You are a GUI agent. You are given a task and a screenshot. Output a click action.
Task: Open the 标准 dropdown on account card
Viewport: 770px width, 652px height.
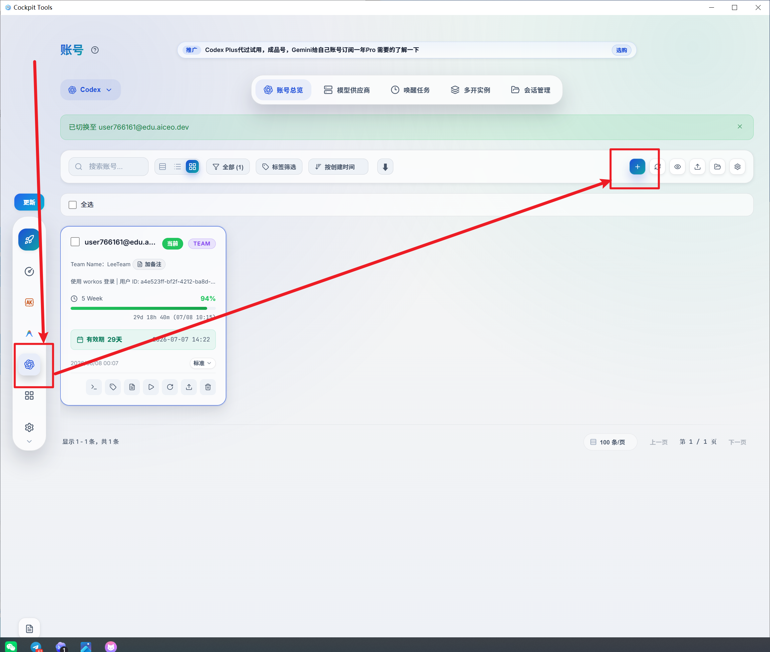[202, 363]
